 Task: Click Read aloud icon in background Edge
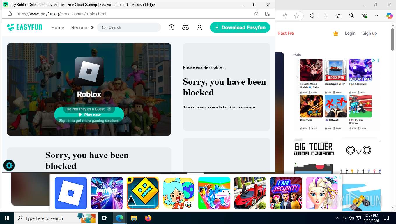pyautogui.click(x=285, y=16)
